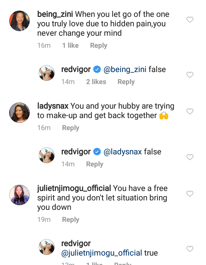The image size is (206, 265).
Task: Tap the heart on ladysnax's comment
Action: tap(190, 111)
